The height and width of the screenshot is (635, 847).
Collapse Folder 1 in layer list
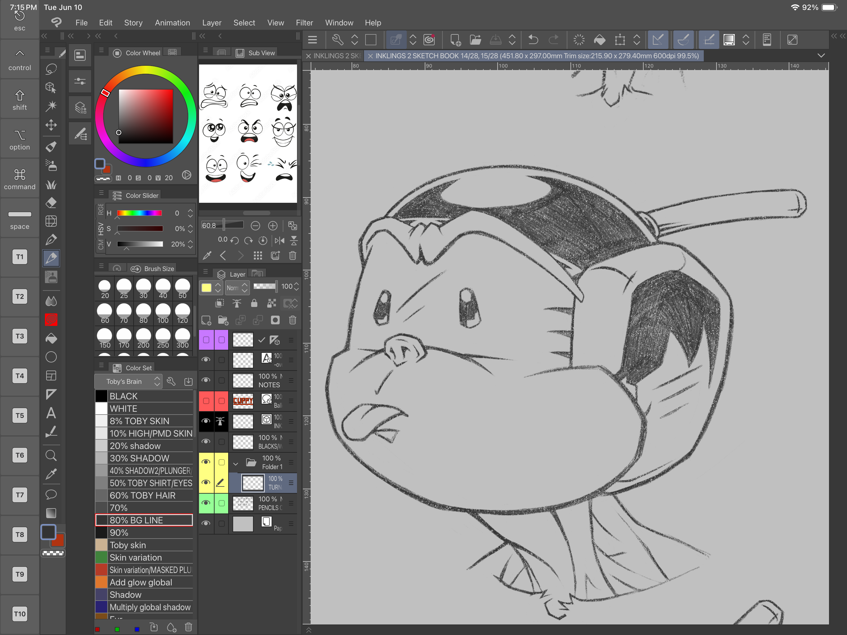(x=236, y=464)
